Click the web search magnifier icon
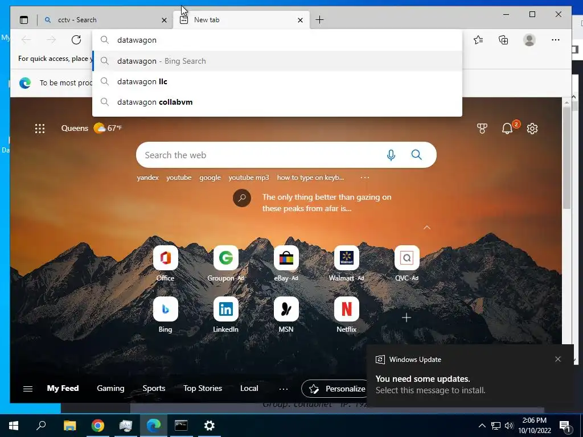Image resolution: width=583 pixels, height=437 pixels. pyautogui.click(x=416, y=155)
